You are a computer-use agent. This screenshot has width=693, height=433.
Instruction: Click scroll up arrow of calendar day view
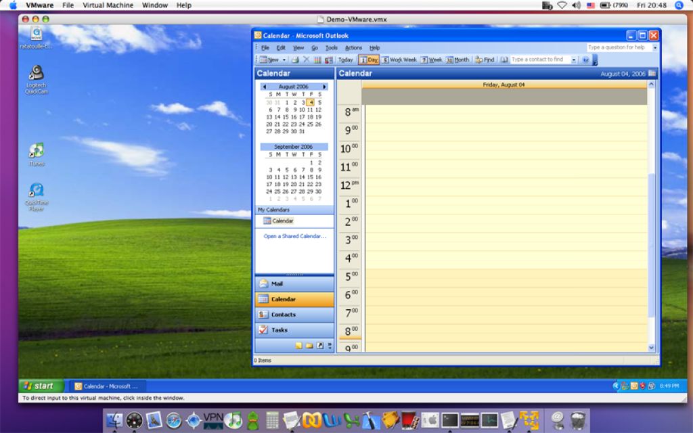651,85
